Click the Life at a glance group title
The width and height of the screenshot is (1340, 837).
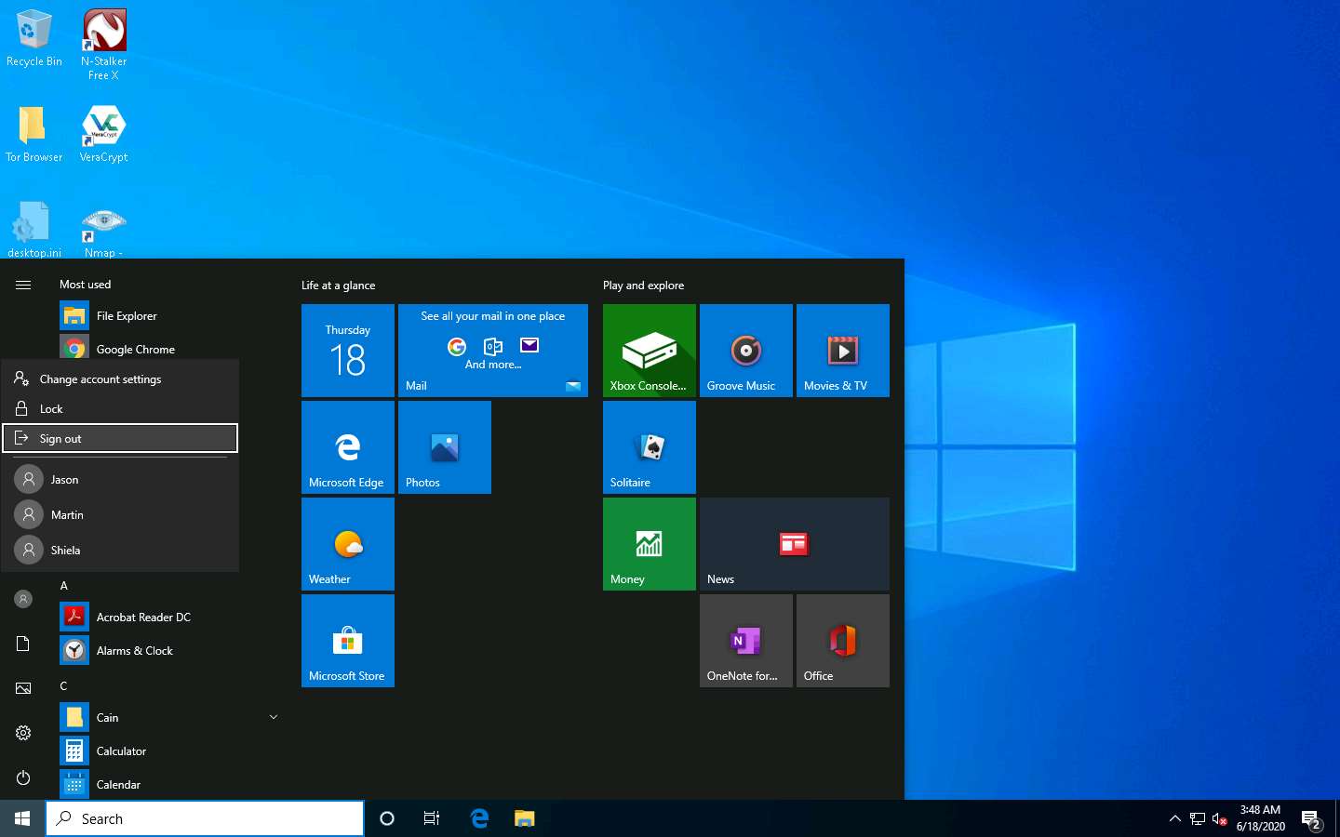click(x=339, y=286)
